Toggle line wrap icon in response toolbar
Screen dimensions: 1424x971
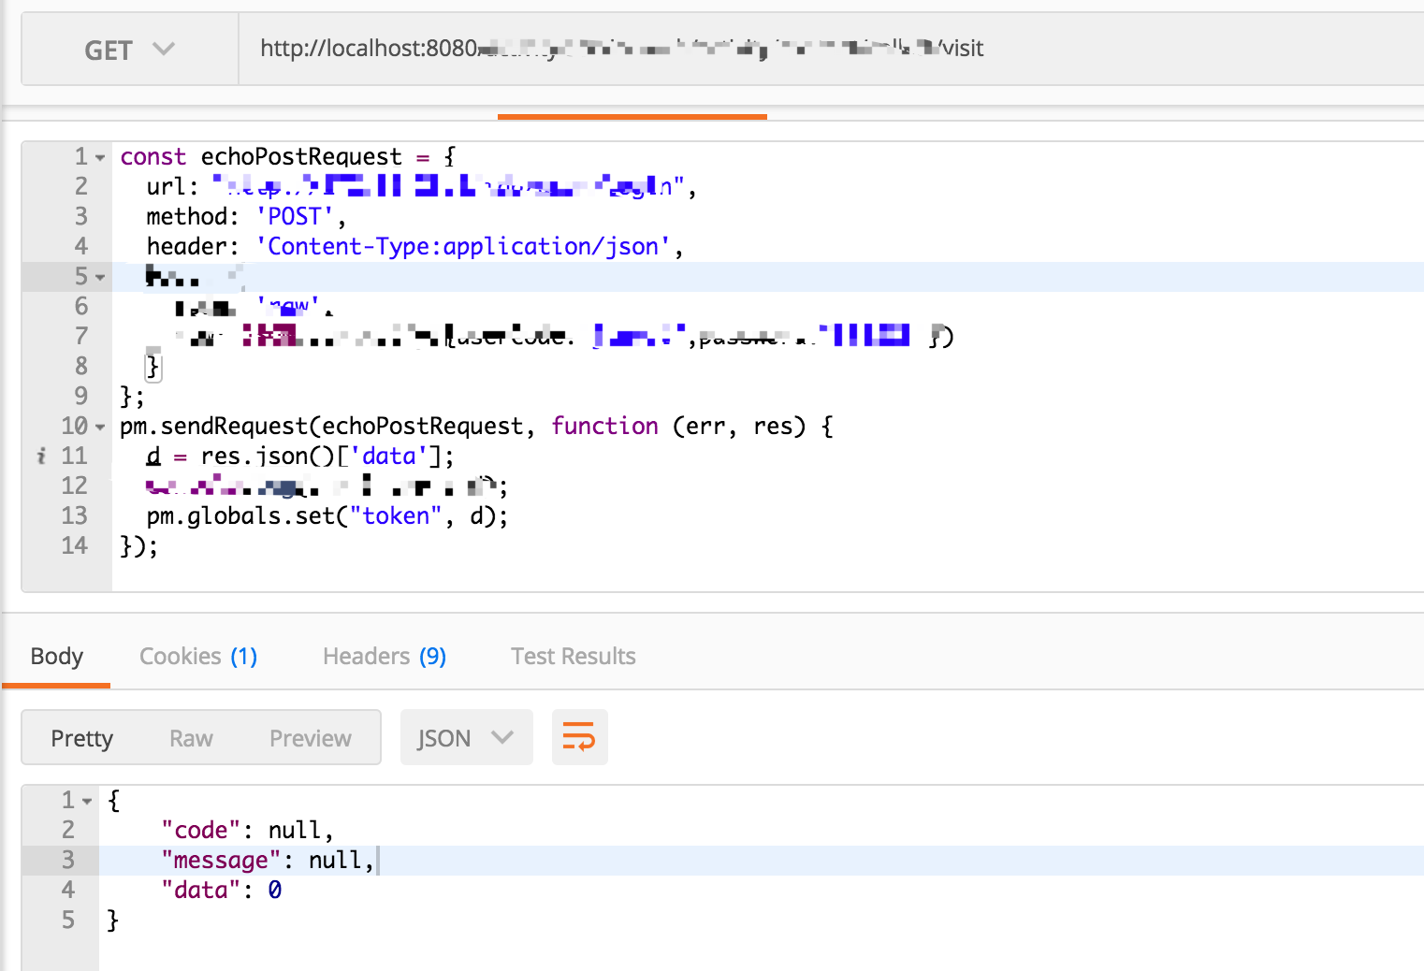pyautogui.click(x=579, y=737)
